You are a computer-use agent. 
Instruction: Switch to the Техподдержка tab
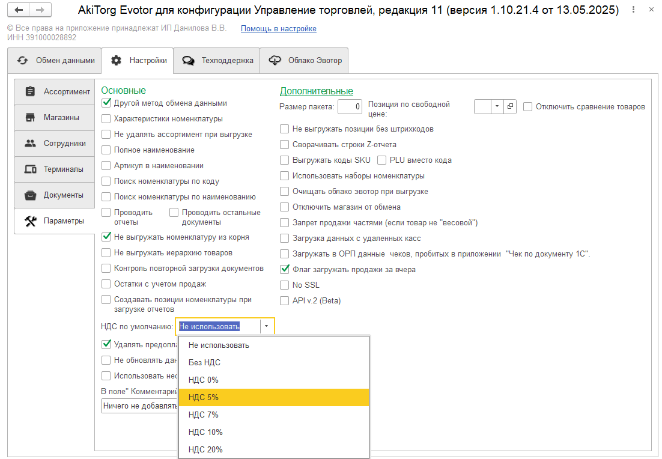click(x=217, y=61)
